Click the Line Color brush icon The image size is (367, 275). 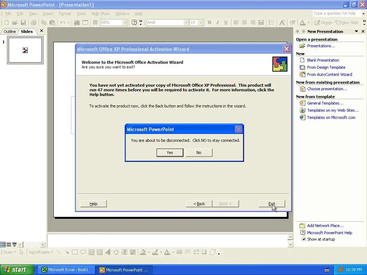click(x=155, y=252)
